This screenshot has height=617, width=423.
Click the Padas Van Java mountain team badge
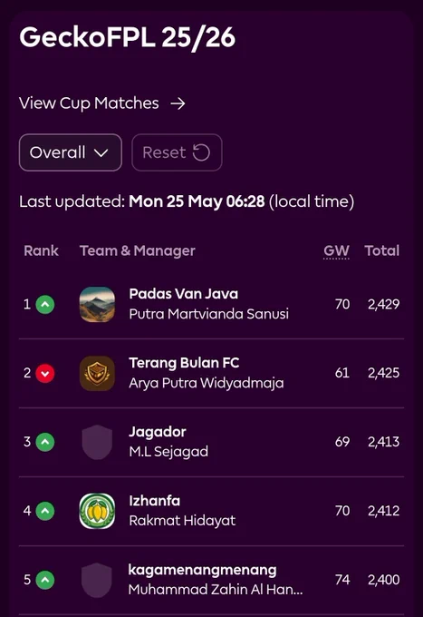(97, 304)
